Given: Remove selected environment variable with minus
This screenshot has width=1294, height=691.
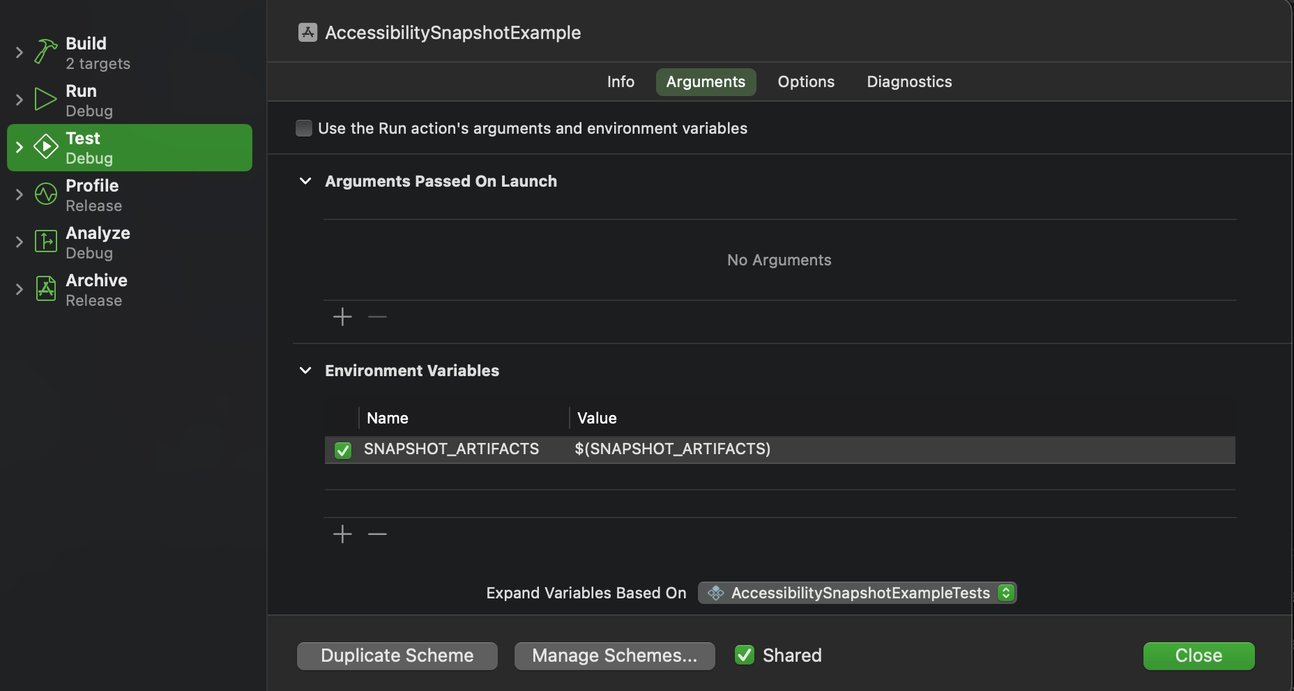Looking at the screenshot, I should [377, 534].
